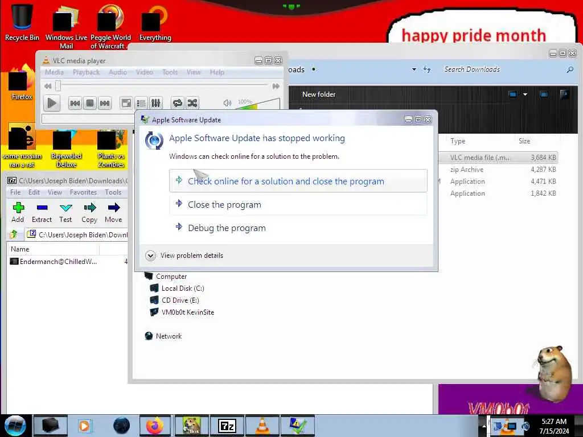Open 7-Zip Favorites menu
This screenshot has height=437, width=583.
[83, 192]
